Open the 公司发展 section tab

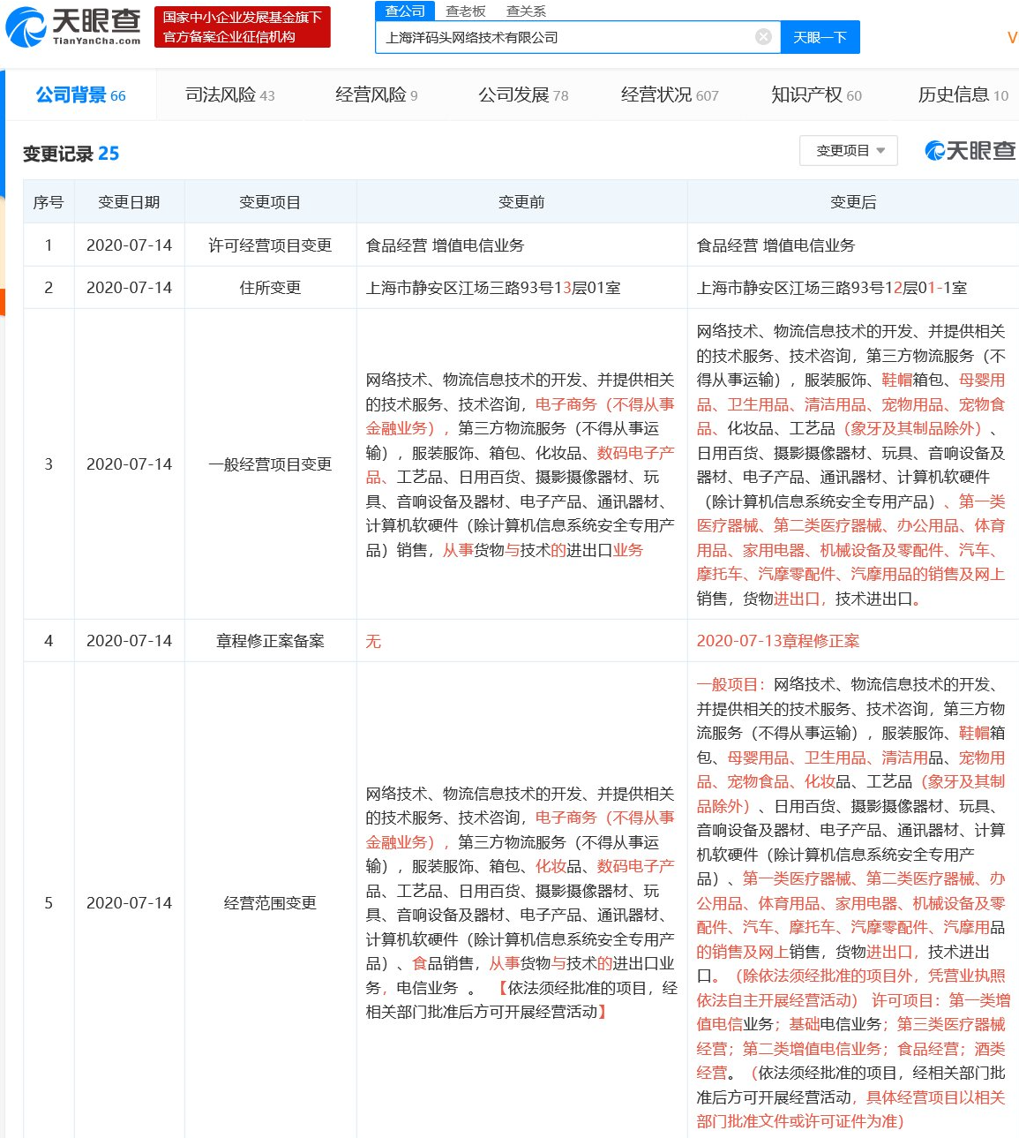click(x=516, y=94)
